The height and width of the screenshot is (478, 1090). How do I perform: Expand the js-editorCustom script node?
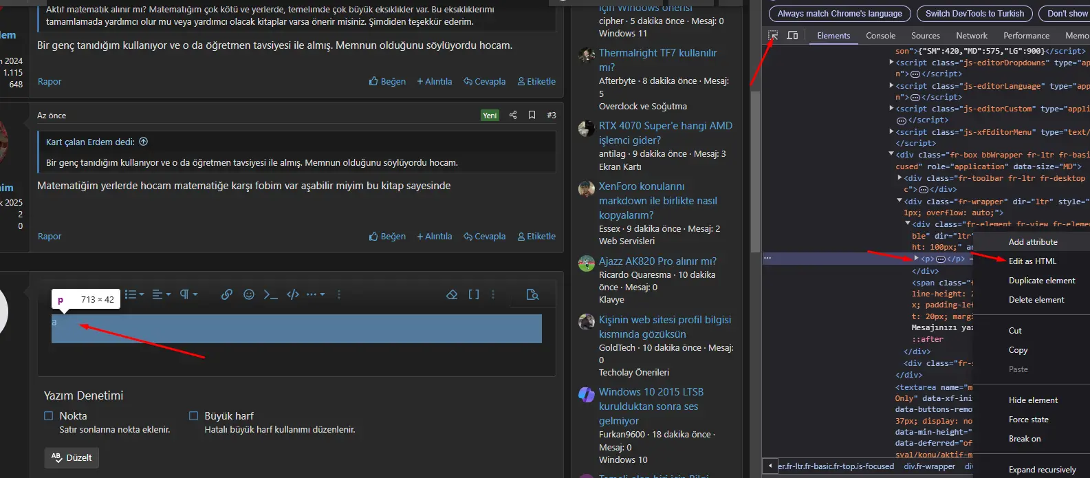[x=892, y=108]
